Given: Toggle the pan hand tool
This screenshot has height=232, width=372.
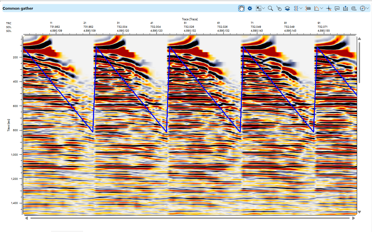Looking at the screenshot, I should [241, 8].
